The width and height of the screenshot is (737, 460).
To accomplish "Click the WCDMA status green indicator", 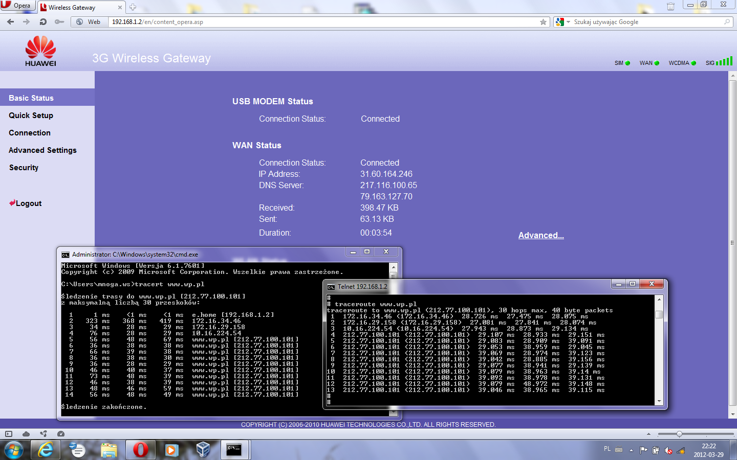I will tap(693, 63).
